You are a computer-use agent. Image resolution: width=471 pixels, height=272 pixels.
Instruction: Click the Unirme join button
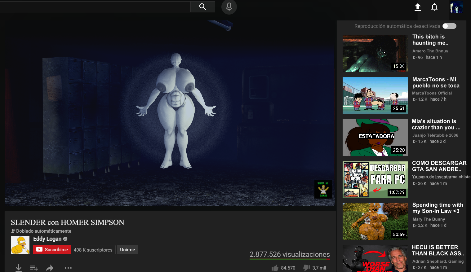[x=127, y=250]
